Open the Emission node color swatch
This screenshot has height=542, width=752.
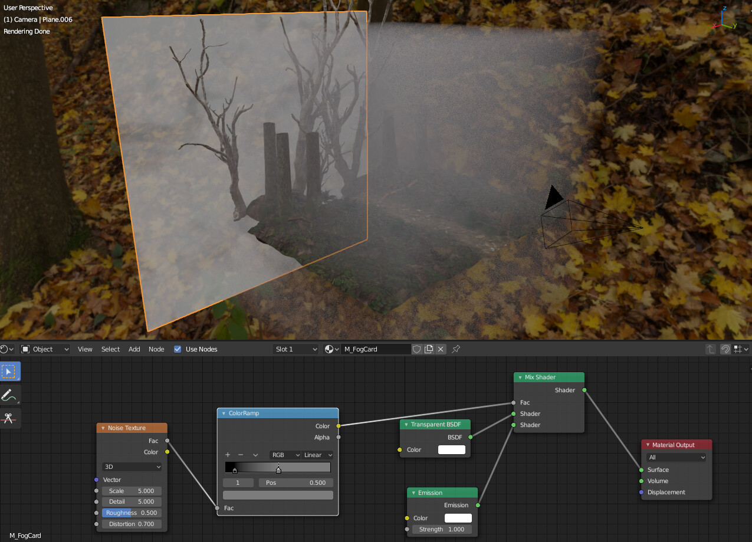pos(458,518)
